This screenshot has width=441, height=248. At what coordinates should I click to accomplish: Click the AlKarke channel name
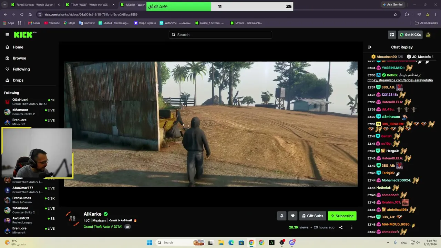93,214
